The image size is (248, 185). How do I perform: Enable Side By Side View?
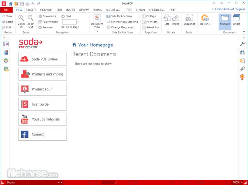(x=119, y=16)
